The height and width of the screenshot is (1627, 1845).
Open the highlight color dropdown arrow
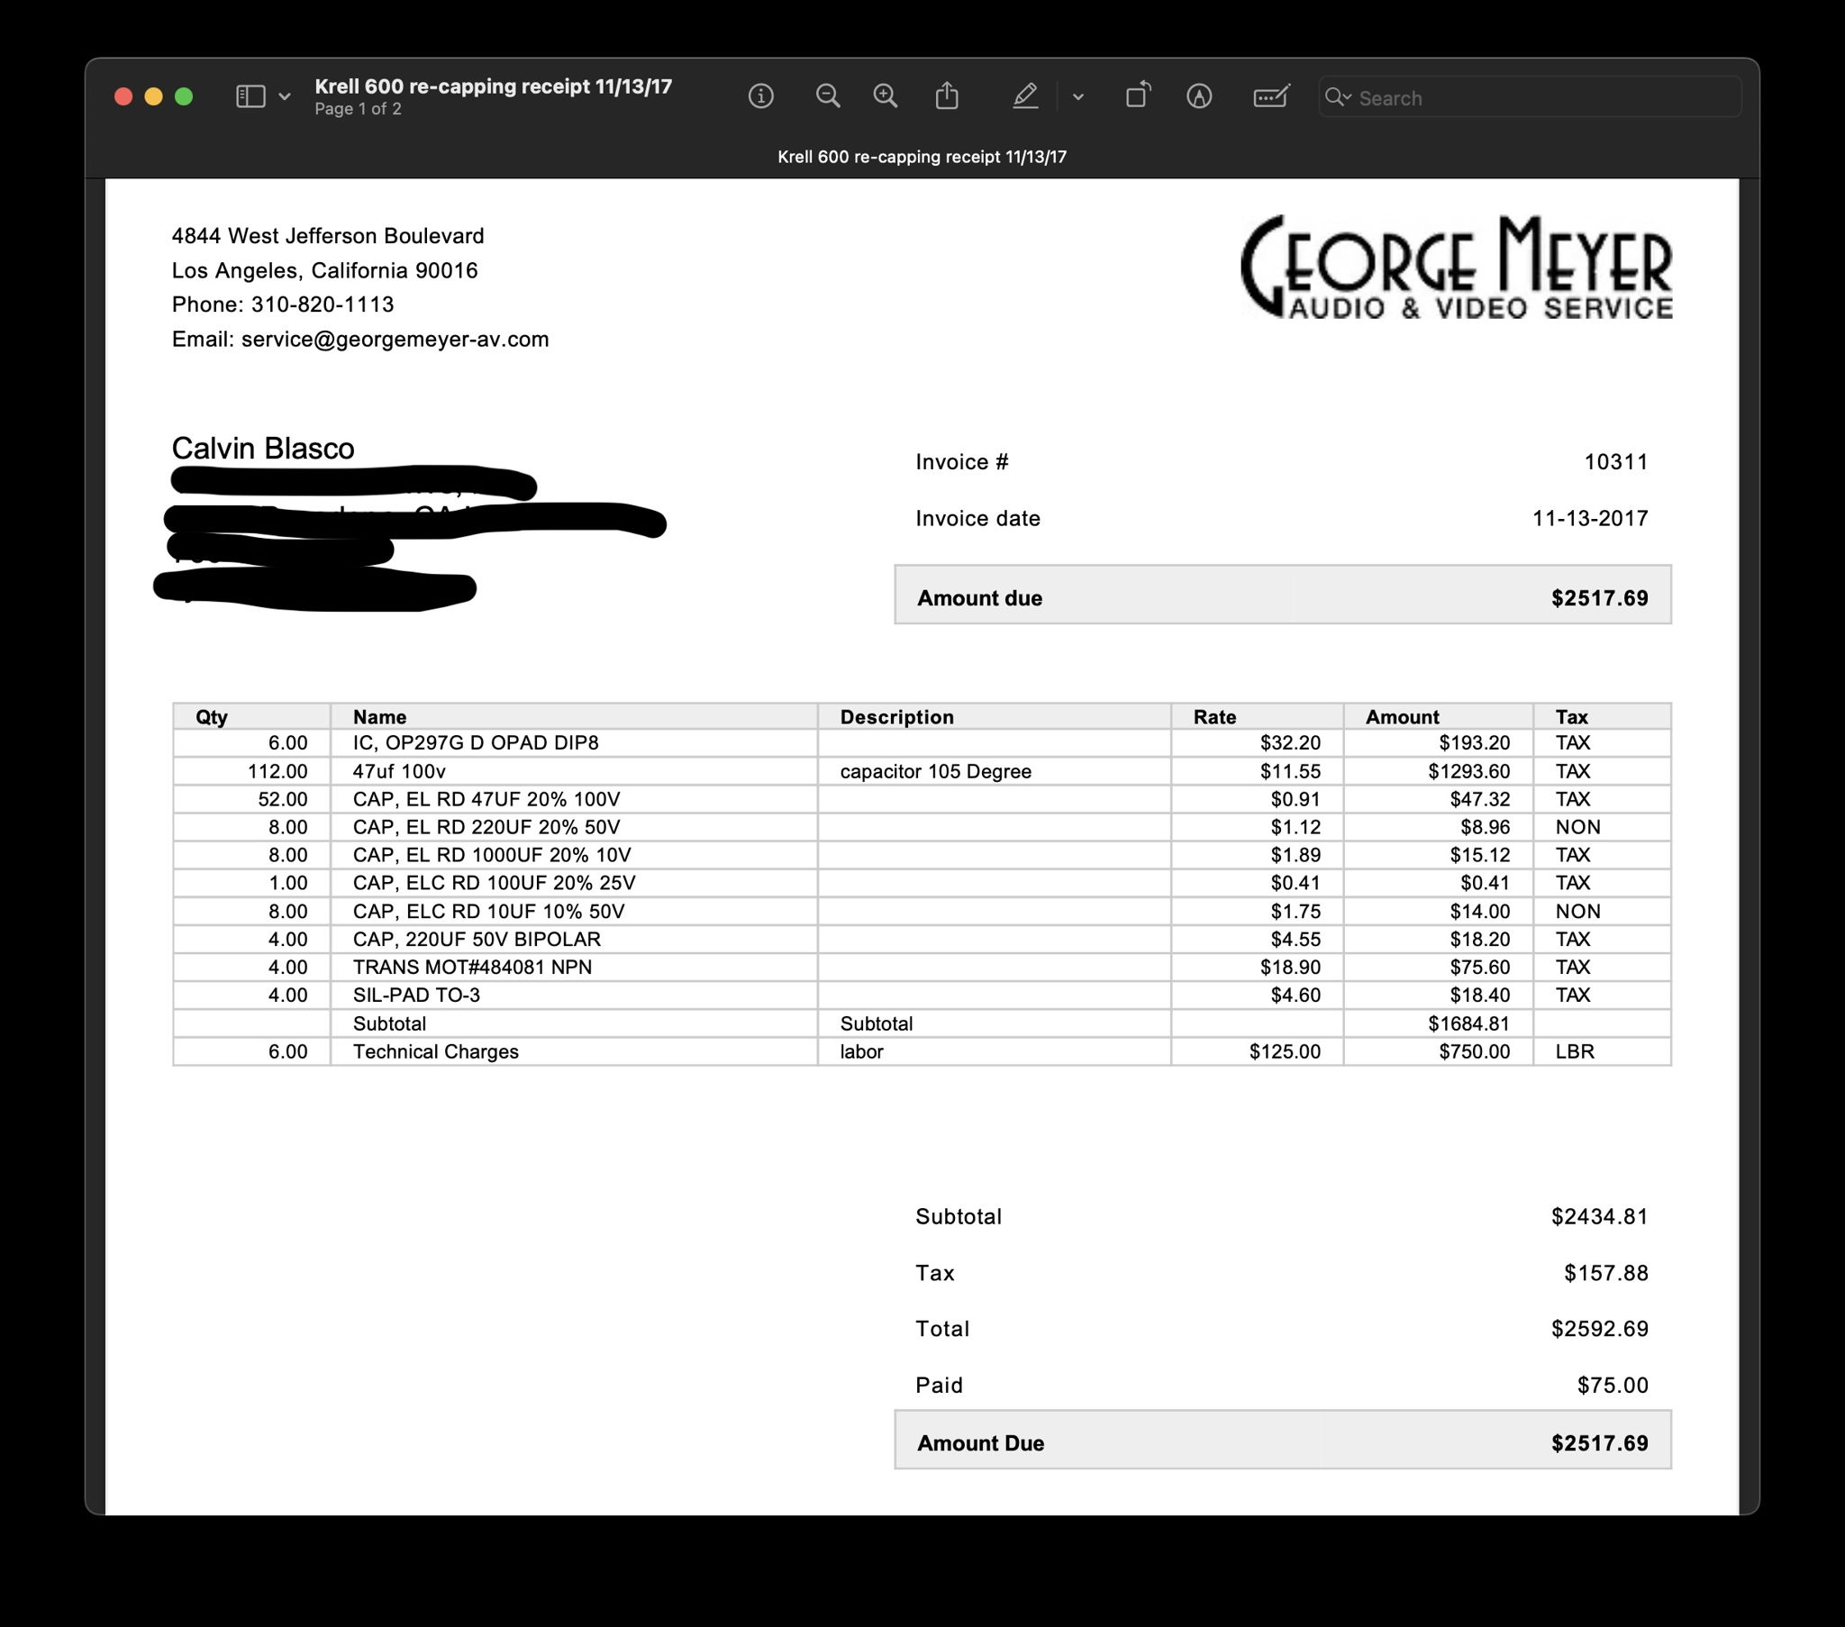1077,96
